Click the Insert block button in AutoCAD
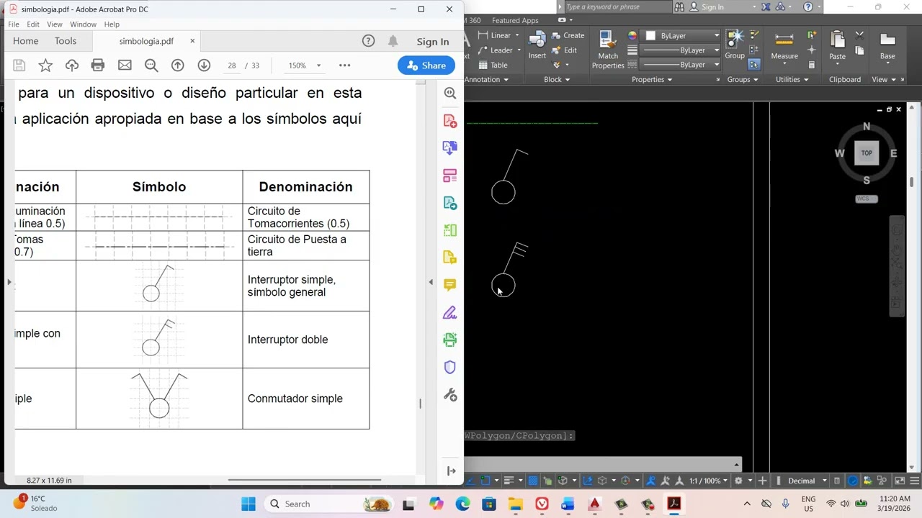The image size is (922, 518). [537, 45]
